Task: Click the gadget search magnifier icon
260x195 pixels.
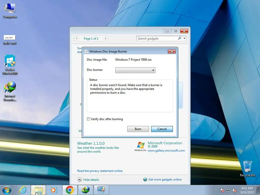Action: coord(180,38)
